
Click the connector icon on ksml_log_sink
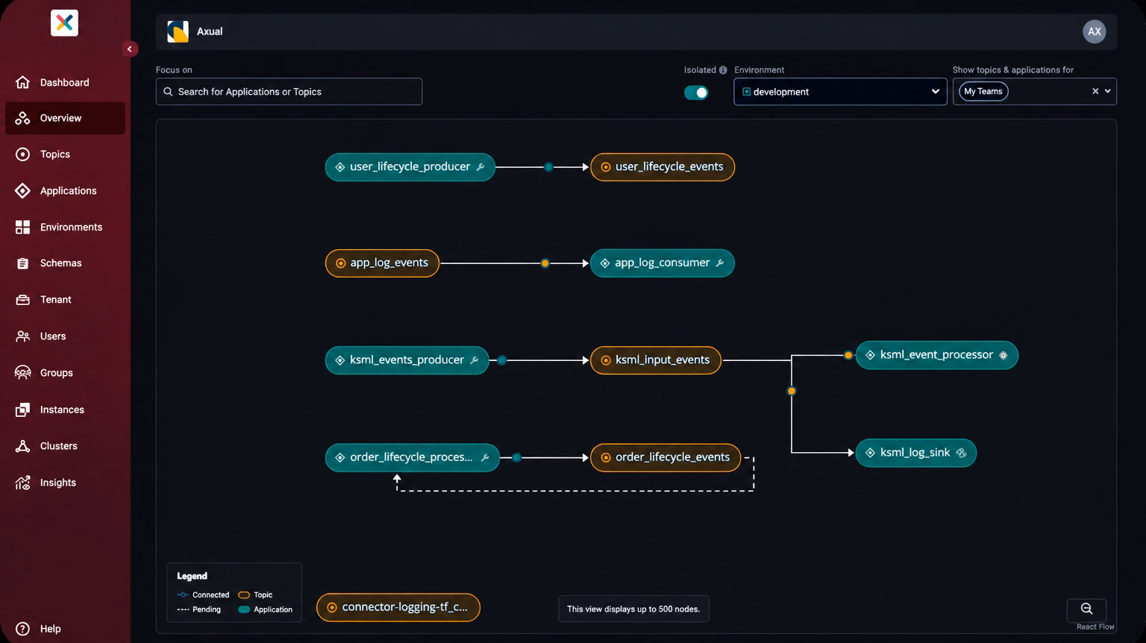(961, 453)
